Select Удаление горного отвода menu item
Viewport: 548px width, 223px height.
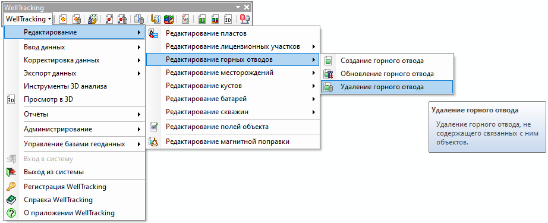[x=387, y=87]
